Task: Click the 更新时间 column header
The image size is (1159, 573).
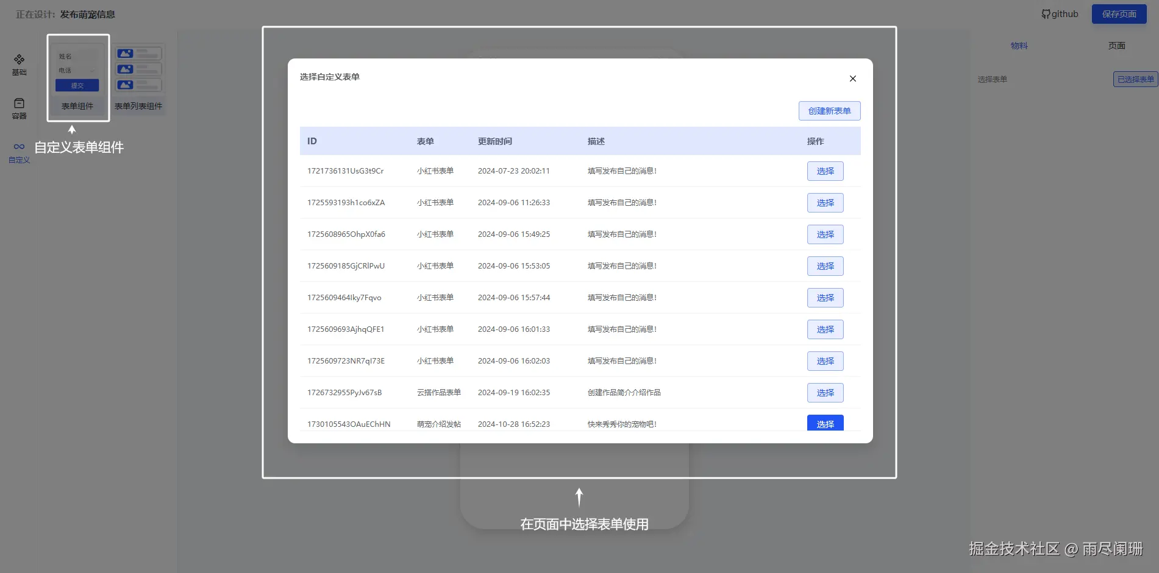Action: tap(495, 141)
